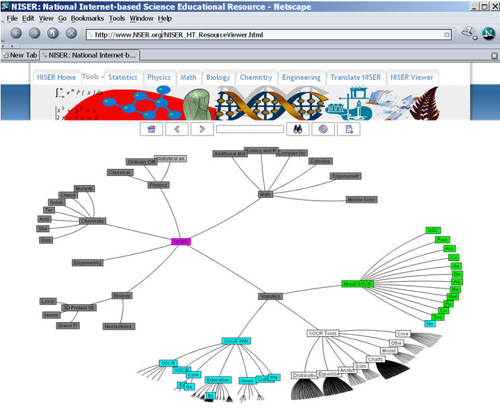This screenshot has height=414, width=500.
Task: Close the tab with the tab-bar X
Action: pos(494,56)
